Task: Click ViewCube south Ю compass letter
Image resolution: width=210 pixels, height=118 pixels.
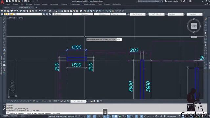Action: pos(194,32)
